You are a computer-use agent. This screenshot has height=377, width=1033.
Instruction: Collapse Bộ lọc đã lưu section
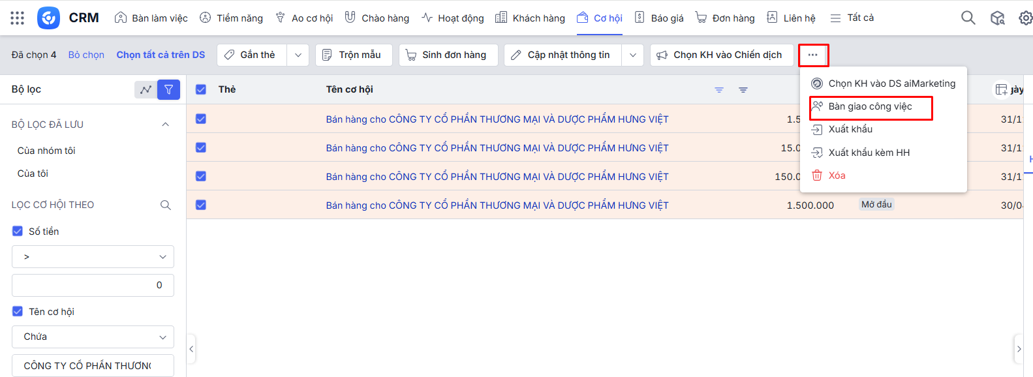point(166,125)
